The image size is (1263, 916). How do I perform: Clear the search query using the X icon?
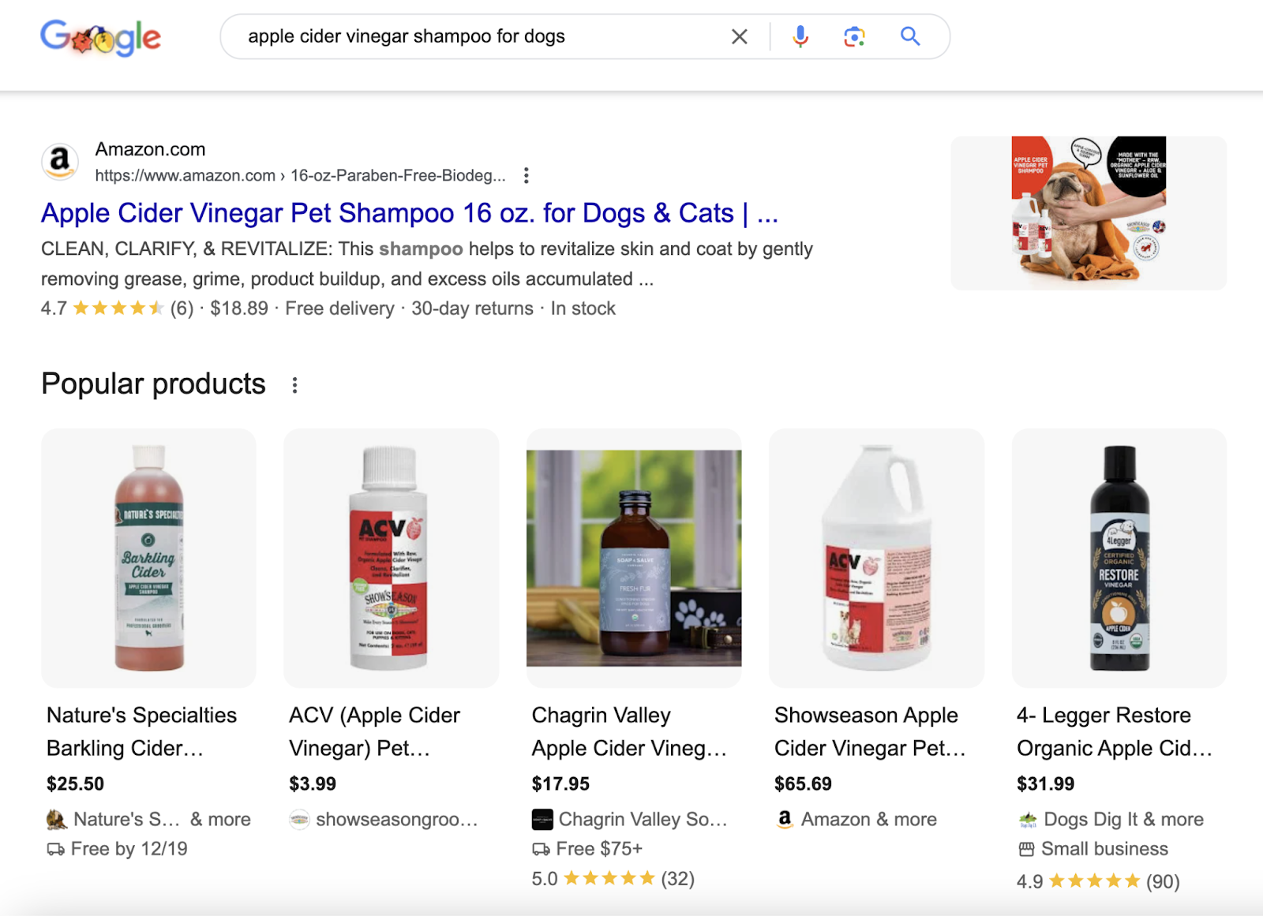(739, 36)
